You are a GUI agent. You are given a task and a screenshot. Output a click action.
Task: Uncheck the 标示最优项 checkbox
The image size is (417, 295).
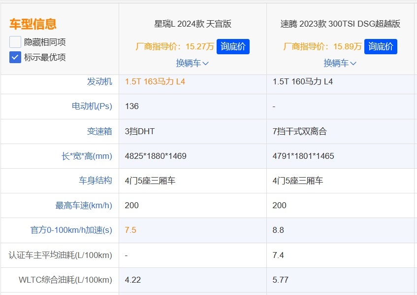point(15,57)
